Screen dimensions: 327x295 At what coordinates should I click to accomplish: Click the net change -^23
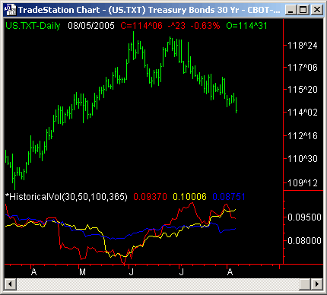[x=176, y=26]
